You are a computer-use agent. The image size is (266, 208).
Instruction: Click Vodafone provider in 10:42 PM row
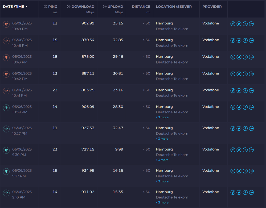pos(211,73)
